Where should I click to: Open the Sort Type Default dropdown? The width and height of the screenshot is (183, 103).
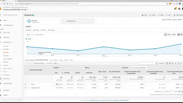pyautogui.click(x=56, y=63)
